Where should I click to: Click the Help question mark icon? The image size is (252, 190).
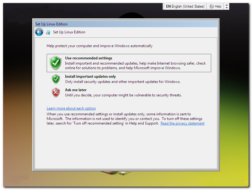(x=211, y=6)
